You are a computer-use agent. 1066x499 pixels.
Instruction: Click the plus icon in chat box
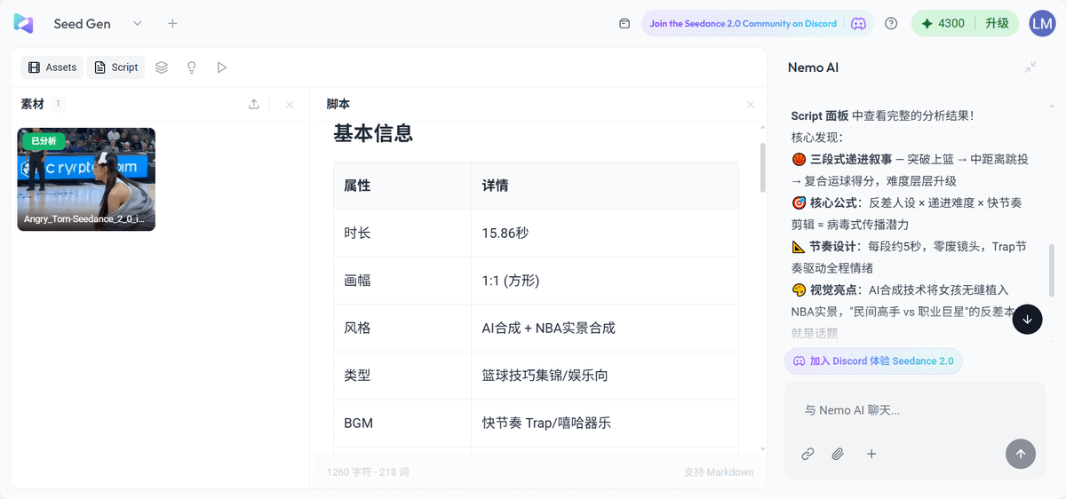click(x=871, y=454)
